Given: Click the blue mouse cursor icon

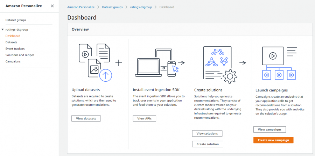Looking at the screenshot, I should click(x=176, y=69).
